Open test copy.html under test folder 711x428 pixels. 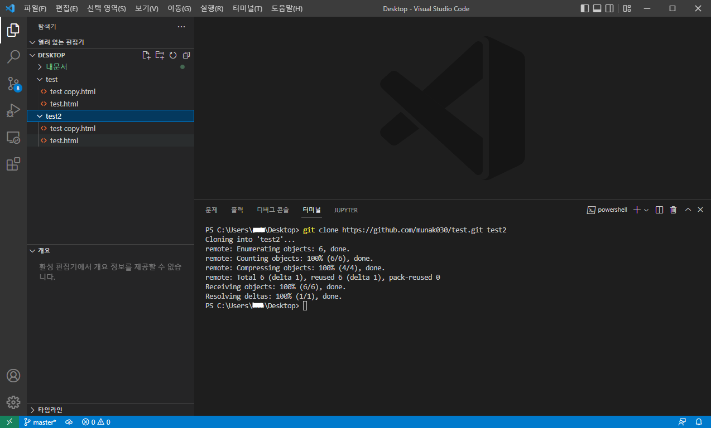pos(111,91)
